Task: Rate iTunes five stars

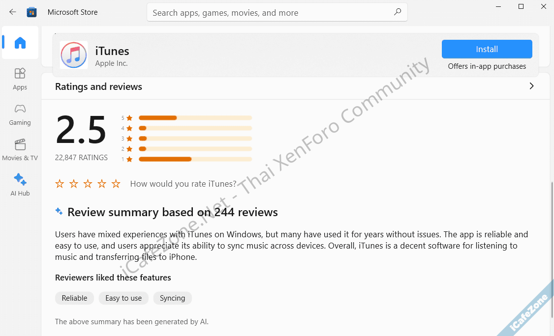Action: (x=116, y=184)
